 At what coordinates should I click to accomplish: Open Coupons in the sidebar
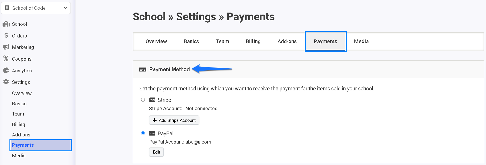[x=22, y=59]
